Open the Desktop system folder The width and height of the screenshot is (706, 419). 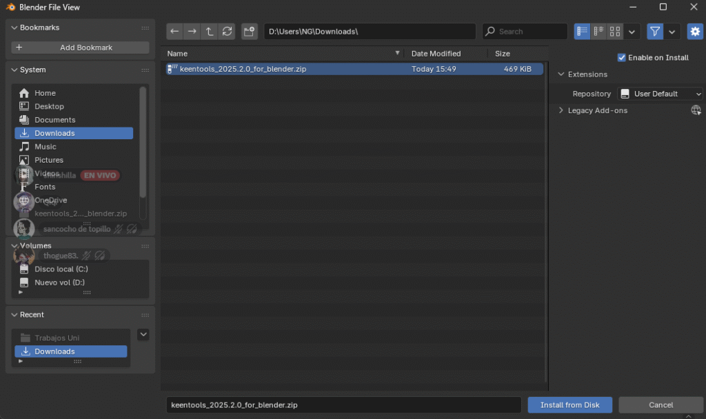point(74,107)
